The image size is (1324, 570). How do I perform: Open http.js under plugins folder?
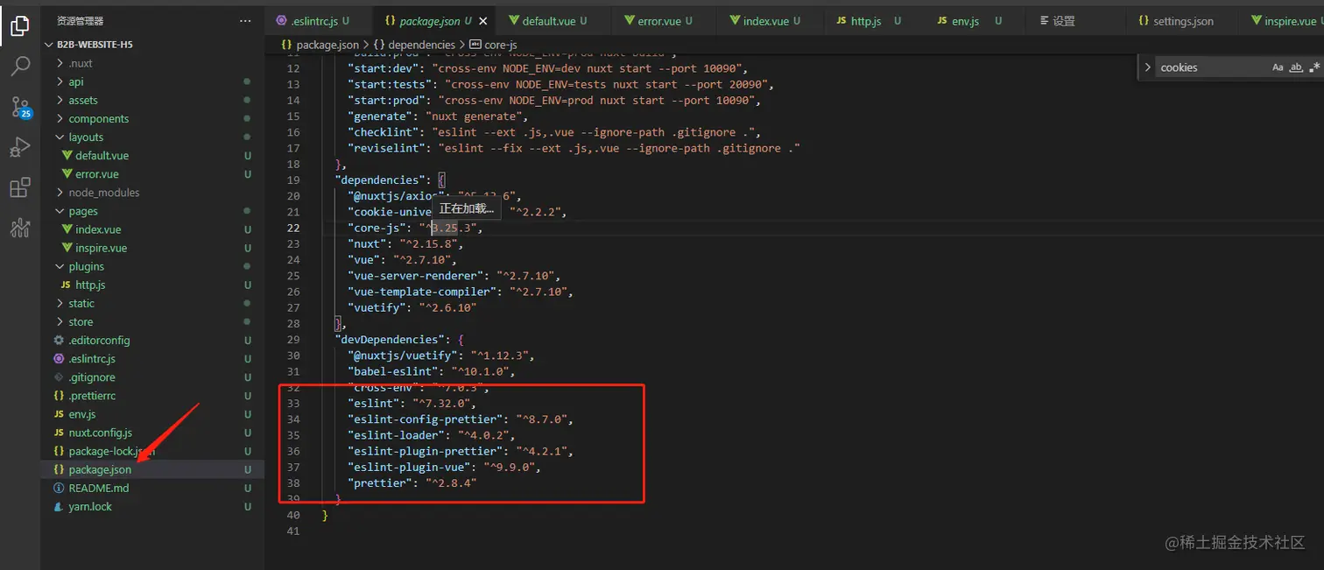(90, 285)
